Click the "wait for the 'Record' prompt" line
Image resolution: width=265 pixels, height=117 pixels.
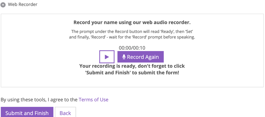(x=132, y=37)
